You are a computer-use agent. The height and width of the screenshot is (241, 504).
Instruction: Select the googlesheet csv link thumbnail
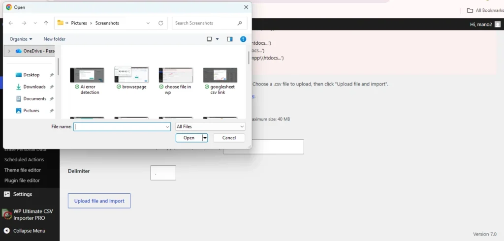[220, 75]
